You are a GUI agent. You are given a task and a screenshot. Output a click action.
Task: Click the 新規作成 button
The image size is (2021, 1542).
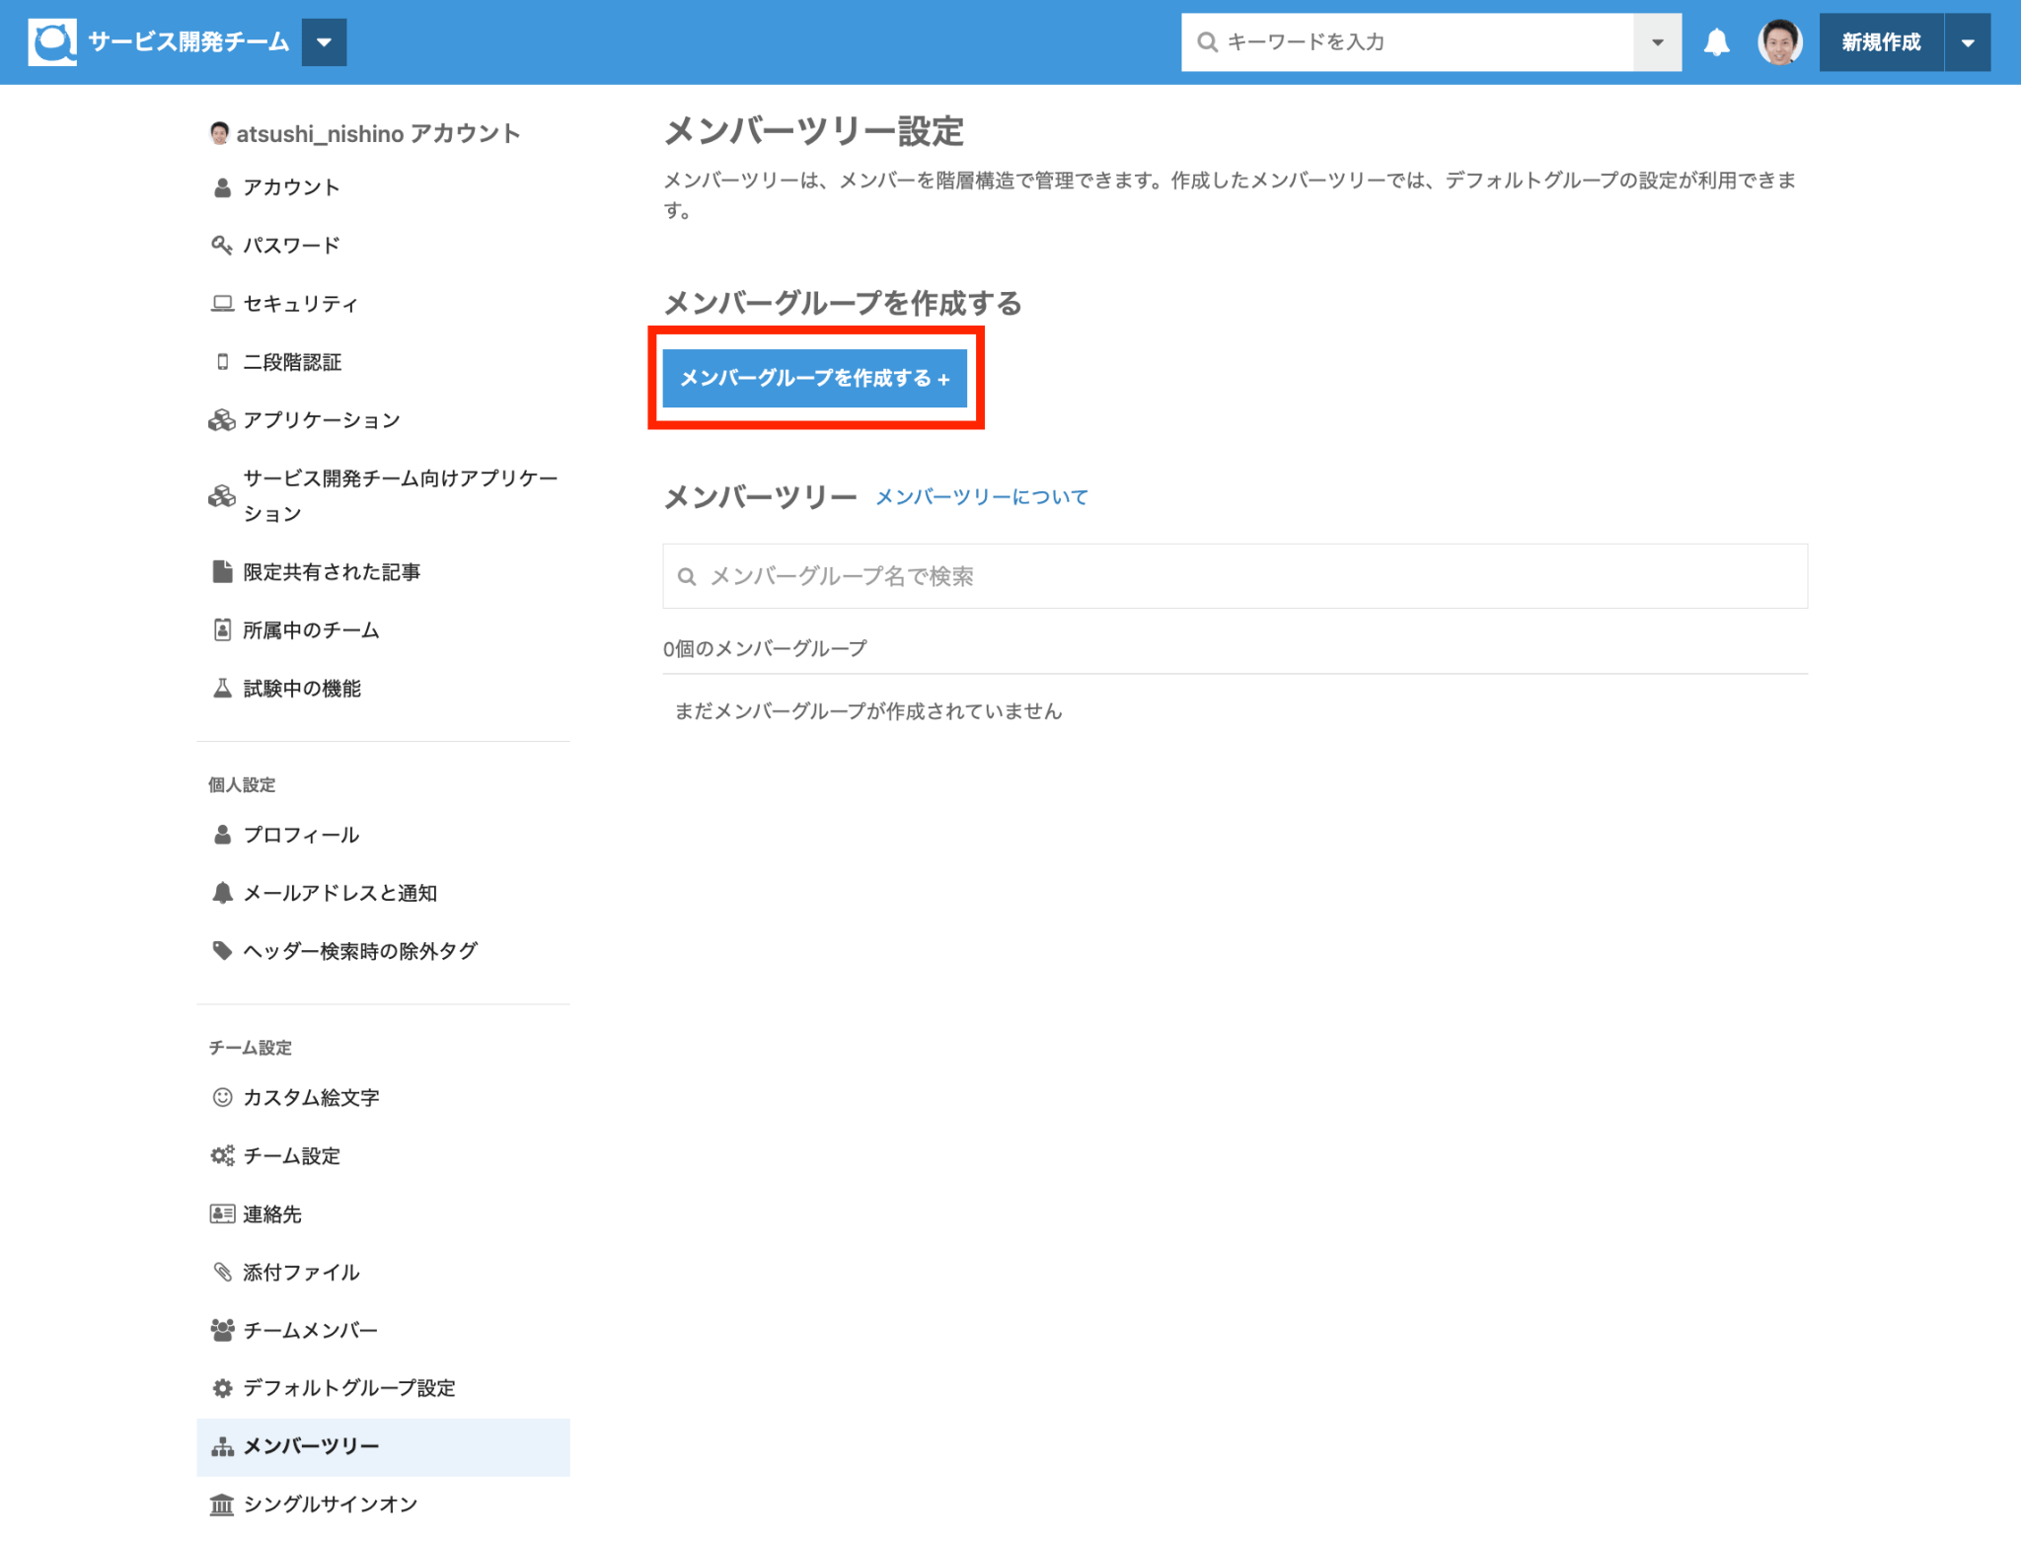click(x=1881, y=42)
